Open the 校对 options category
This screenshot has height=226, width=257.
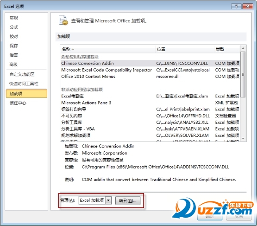(x=14, y=37)
